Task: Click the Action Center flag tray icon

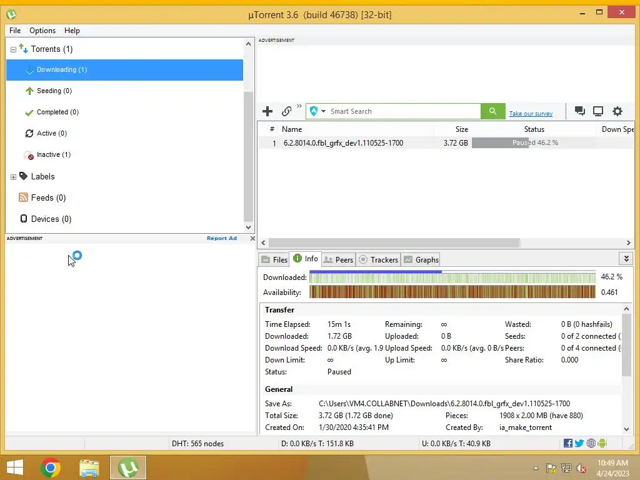Action: [x=551, y=468]
